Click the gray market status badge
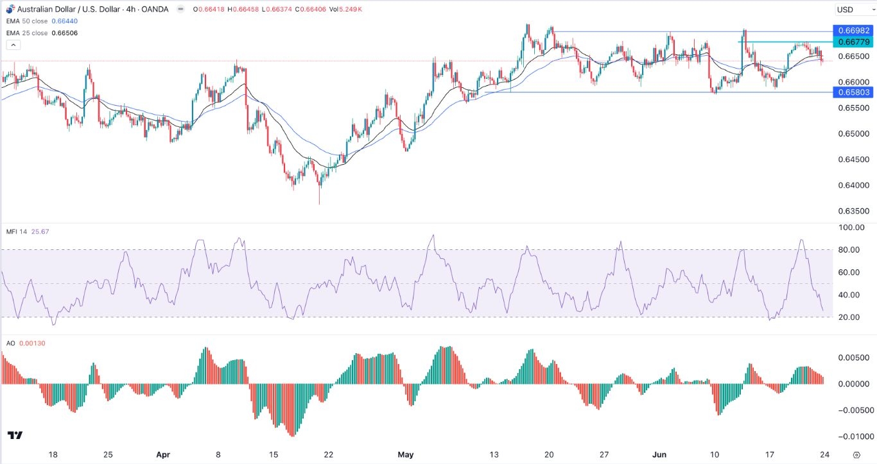 [x=180, y=9]
